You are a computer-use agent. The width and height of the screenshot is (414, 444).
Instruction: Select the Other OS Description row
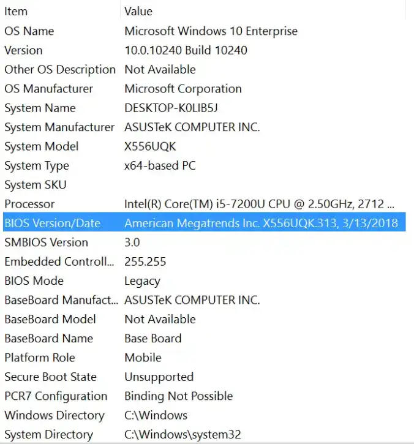point(60,70)
